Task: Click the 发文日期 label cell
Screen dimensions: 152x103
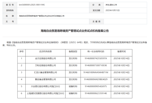Action: 96,10
